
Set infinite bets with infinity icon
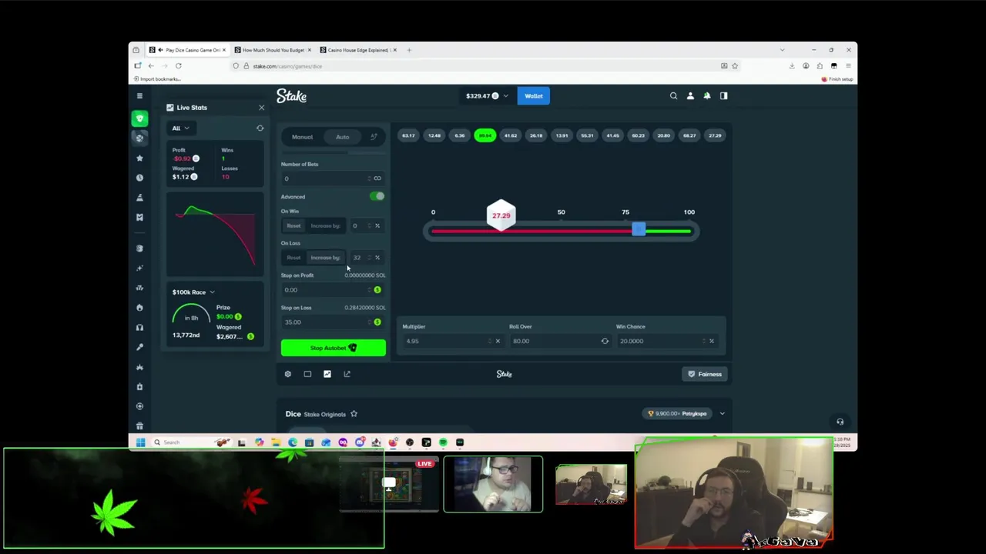click(377, 179)
